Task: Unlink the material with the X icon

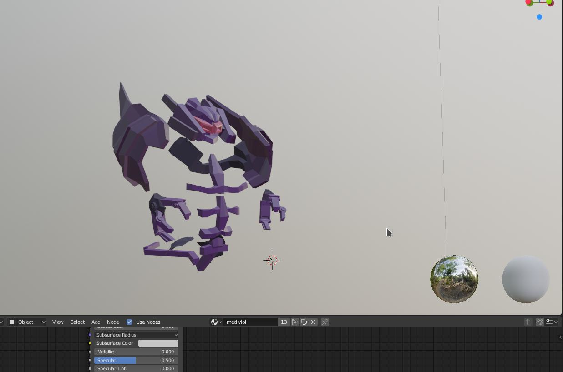Action: click(313, 322)
